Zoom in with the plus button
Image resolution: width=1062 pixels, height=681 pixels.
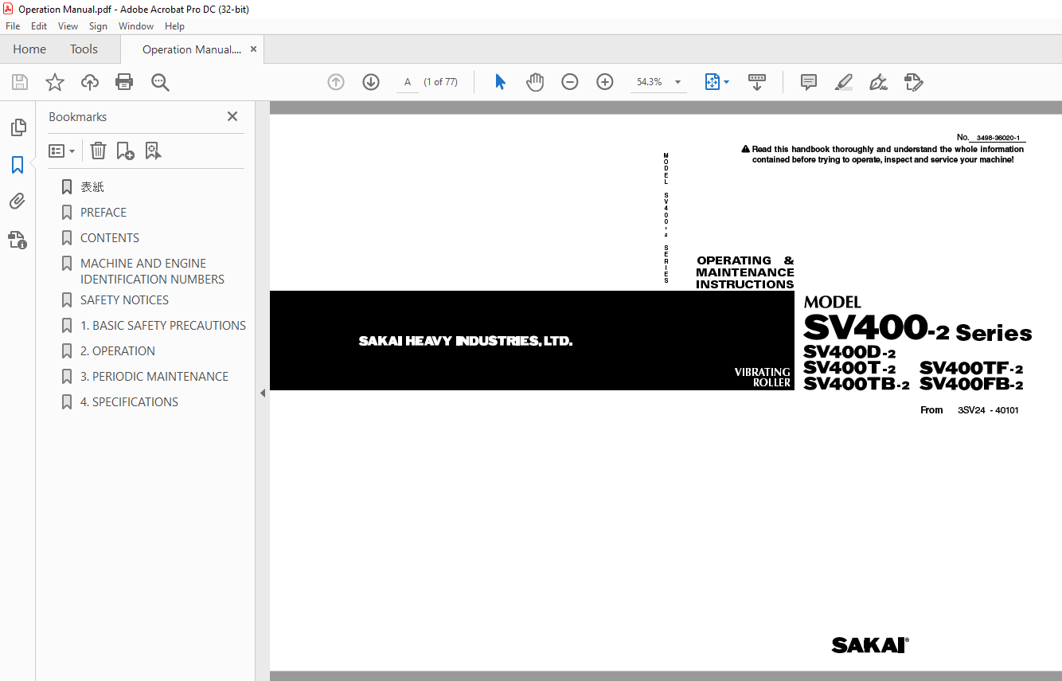pos(605,82)
